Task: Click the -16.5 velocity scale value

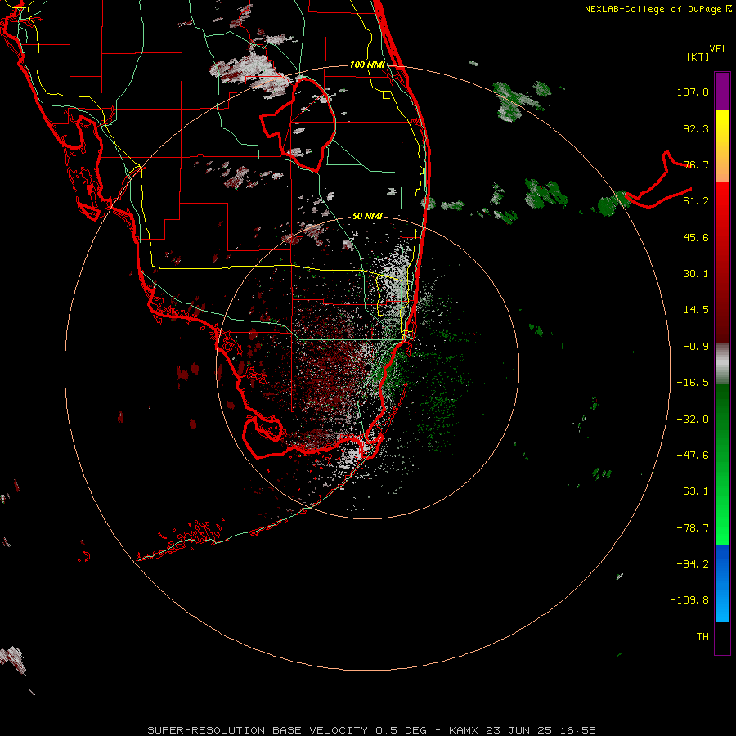Action: [693, 383]
